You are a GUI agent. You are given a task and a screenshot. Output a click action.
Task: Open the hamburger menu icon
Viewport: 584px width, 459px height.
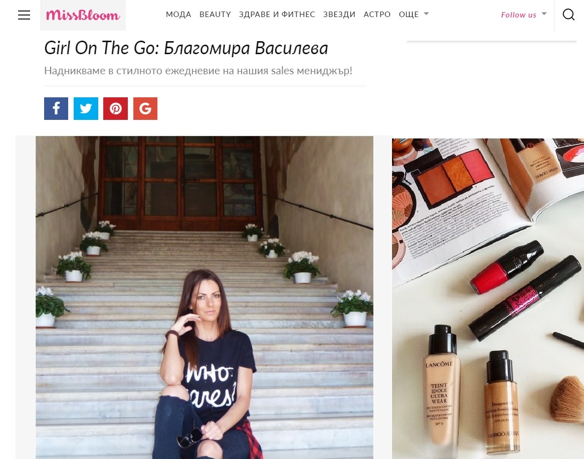point(24,15)
